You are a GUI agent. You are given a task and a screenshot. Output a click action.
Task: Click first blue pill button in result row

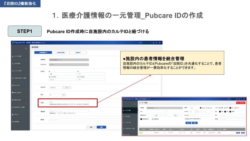[x=238, y=133]
